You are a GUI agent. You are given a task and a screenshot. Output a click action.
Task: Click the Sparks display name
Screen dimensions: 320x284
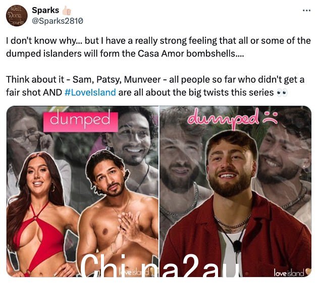[x=45, y=10]
